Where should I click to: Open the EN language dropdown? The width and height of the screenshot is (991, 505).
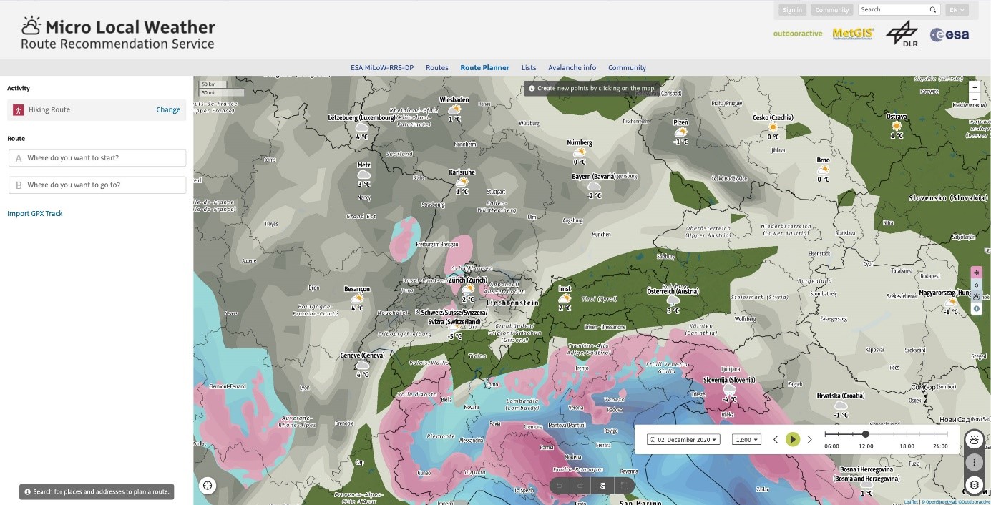click(x=957, y=10)
